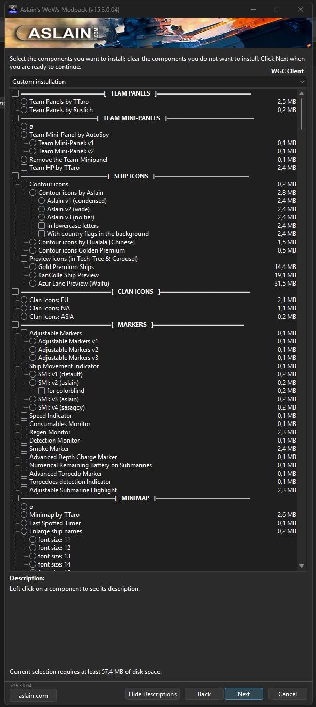
Task: Select Team Mini-Panel by AutoSpy
Action: [x=24, y=135]
